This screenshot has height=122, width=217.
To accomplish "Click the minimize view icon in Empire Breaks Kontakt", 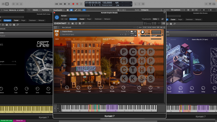I will coord(84,23).
